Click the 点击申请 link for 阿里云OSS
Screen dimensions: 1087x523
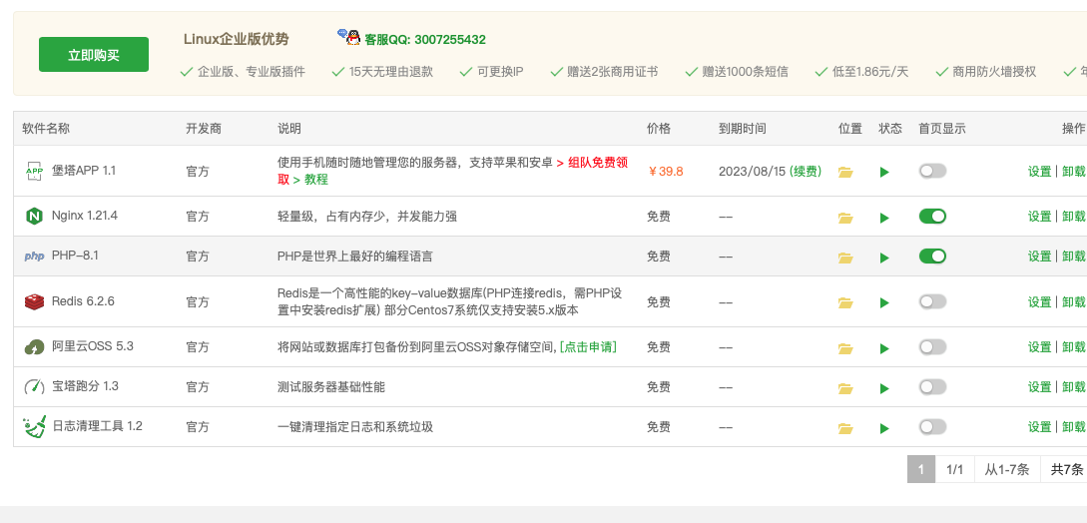588,346
